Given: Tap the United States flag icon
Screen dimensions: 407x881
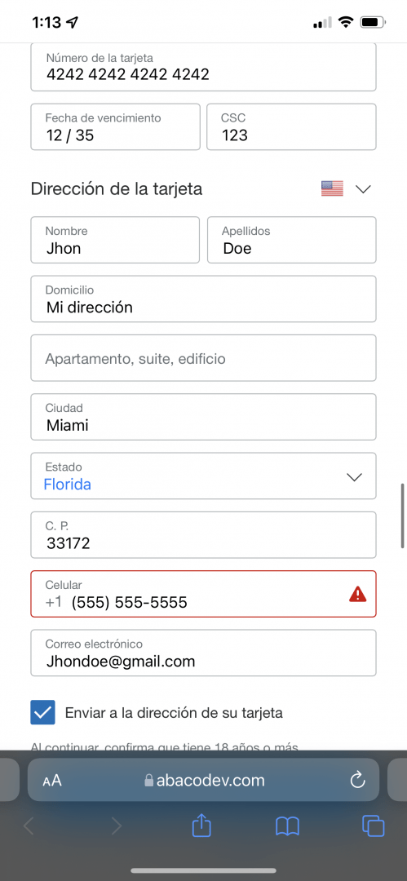Looking at the screenshot, I should click(x=332, y=188).
